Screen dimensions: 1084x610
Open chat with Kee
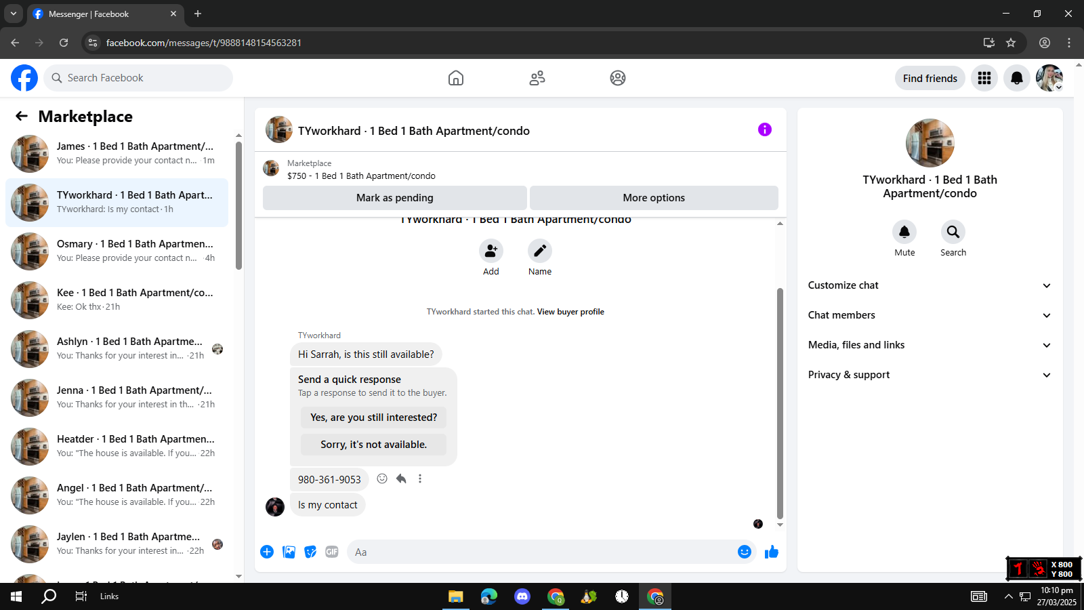(x=117, y=300)
